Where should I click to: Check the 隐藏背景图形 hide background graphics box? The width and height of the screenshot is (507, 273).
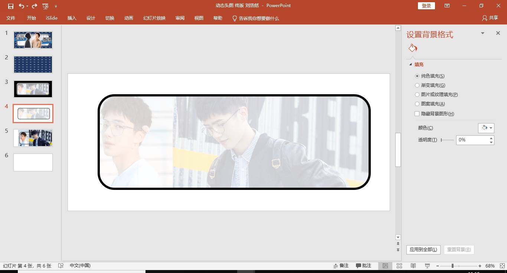(x=417, y=114)
